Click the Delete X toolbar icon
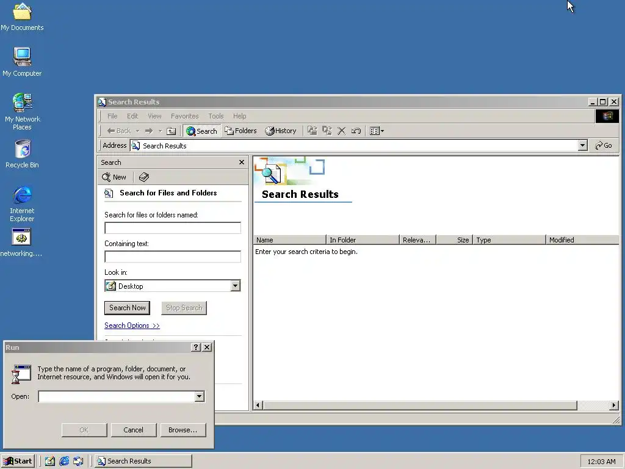 click(342, 131)
